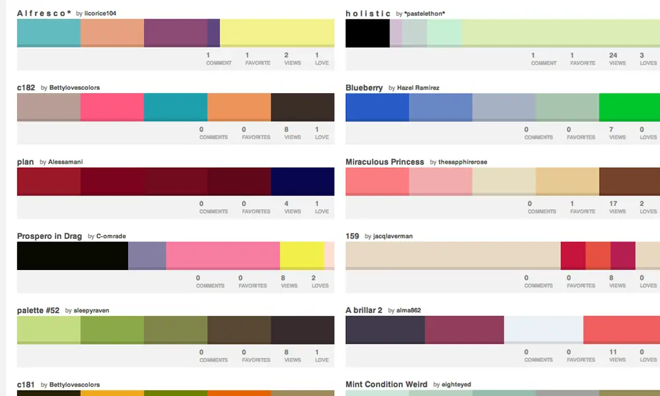
Task: Open the Alfresco* palette title
Action: coord(44,13)
